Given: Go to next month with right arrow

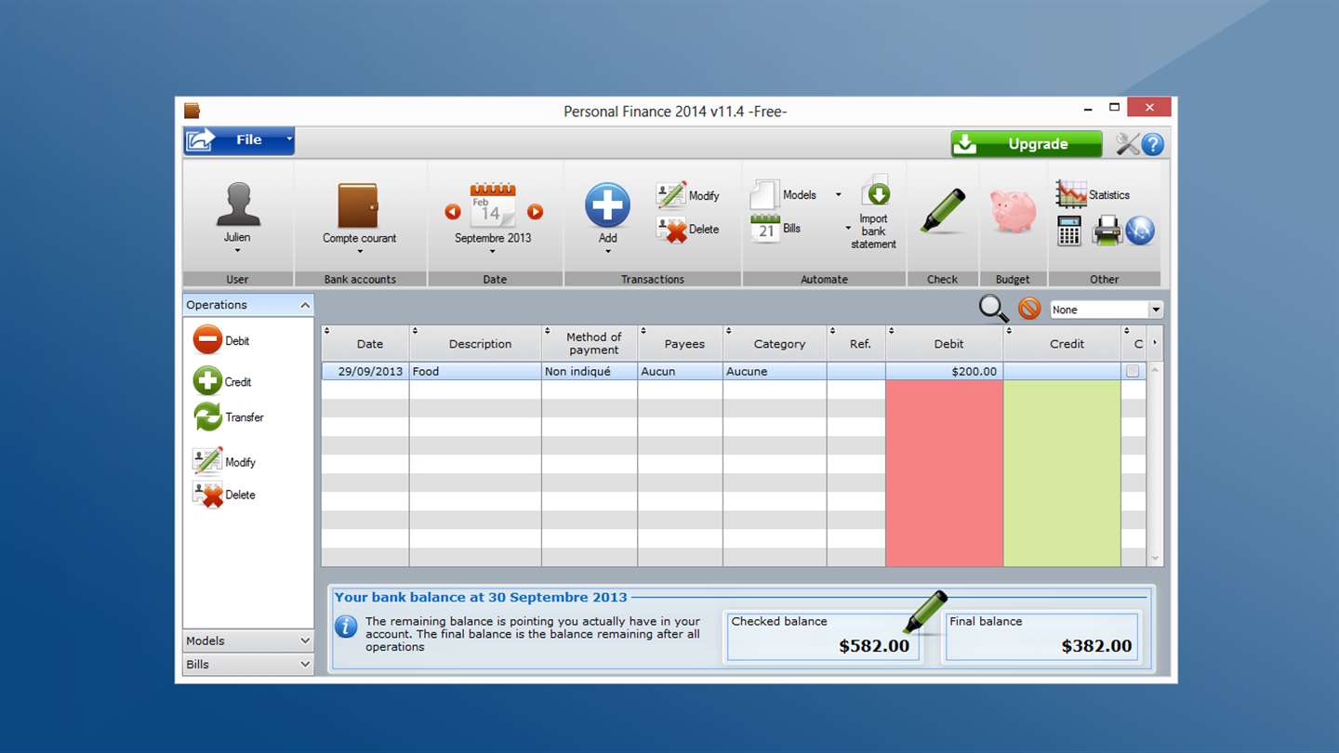Looking at the screenshot, I should click(535, 212).
